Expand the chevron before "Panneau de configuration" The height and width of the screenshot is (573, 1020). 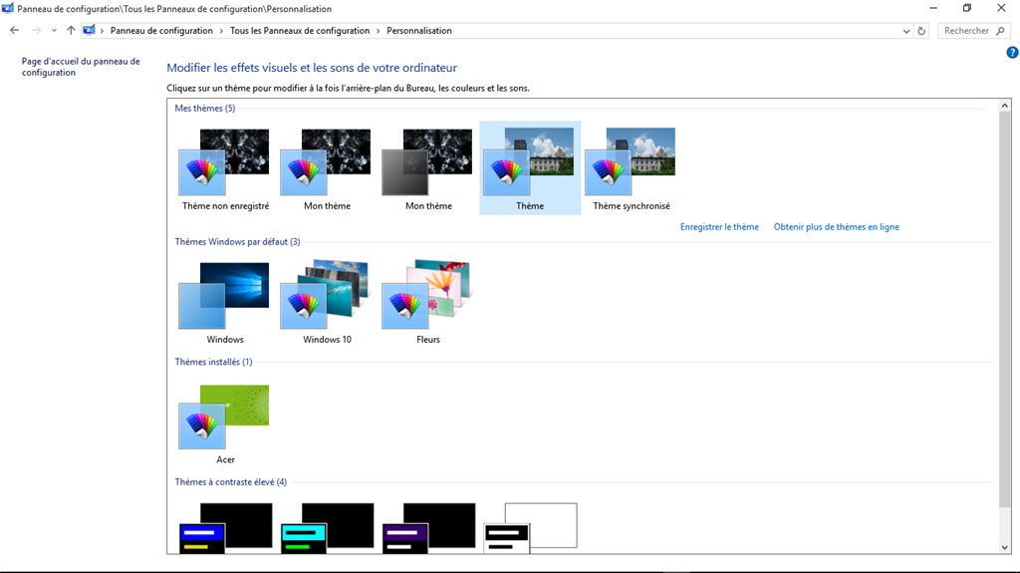tap(103, 31)
